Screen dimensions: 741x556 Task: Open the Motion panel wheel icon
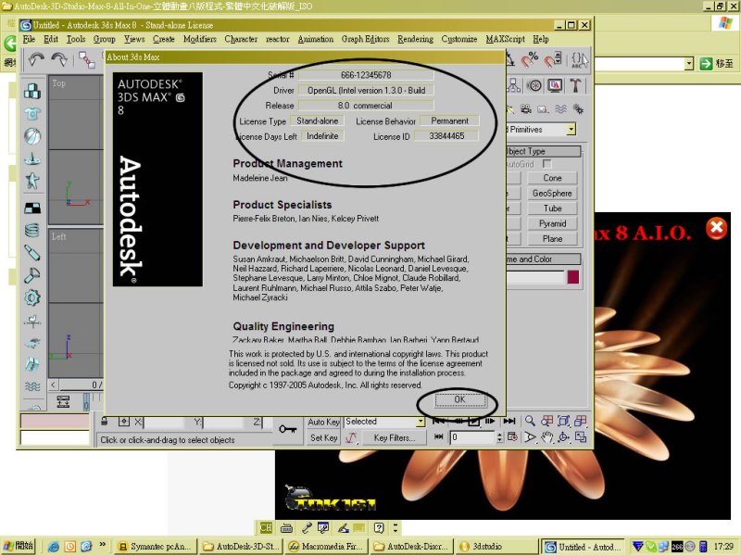click(x=534, y=85)
